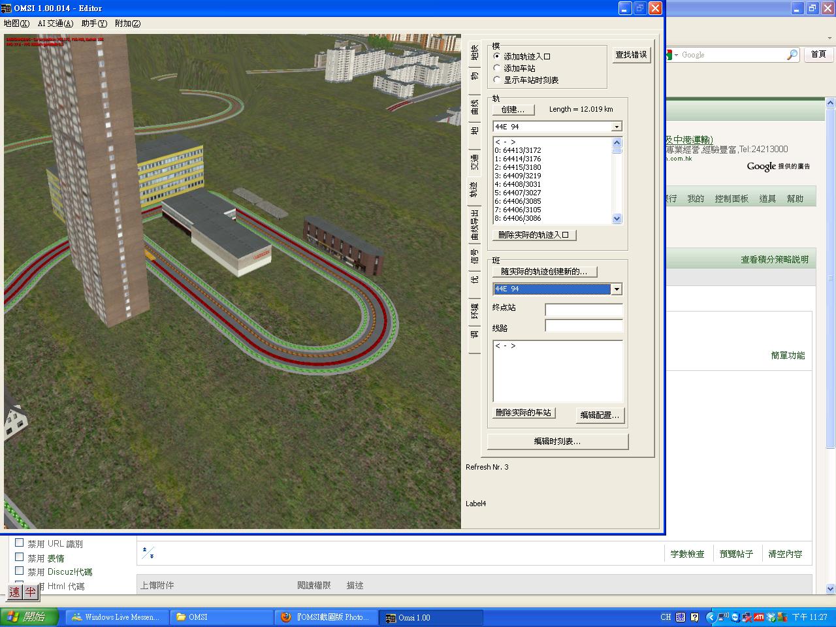Click the 查找错误 button

[x=631, y=55]
